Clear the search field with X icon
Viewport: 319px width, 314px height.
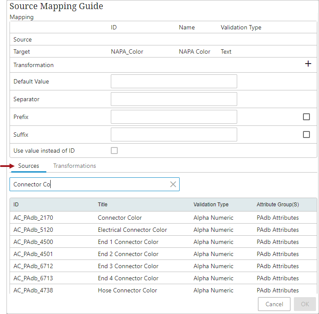pyautogui.click(x=173, y=184)
